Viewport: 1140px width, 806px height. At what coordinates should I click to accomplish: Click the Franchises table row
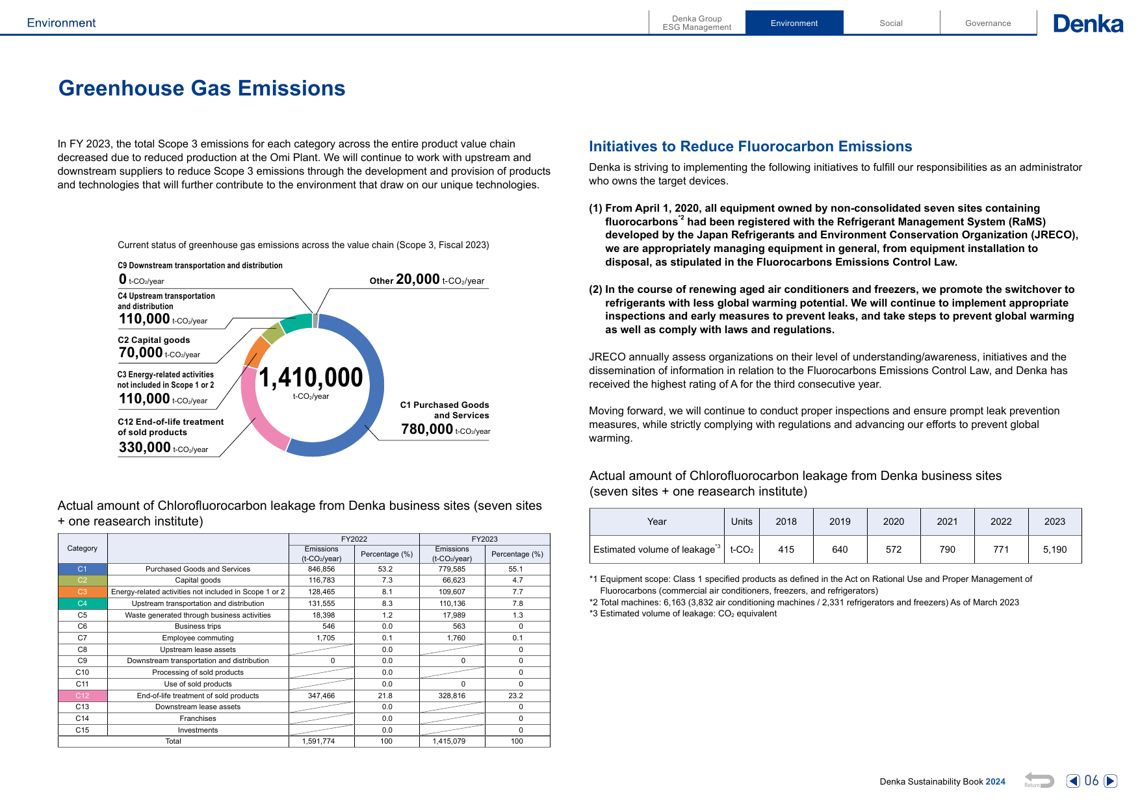click(304, 718)
